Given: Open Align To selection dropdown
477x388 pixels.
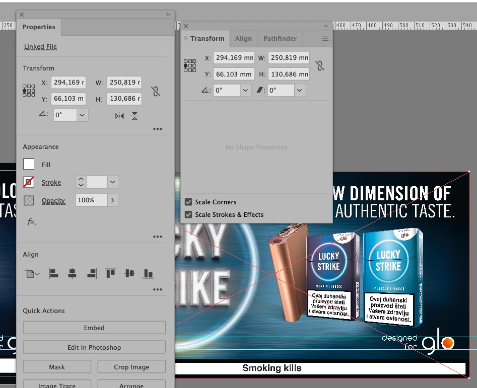Looking at the screenshot, I should pos(32,274).
